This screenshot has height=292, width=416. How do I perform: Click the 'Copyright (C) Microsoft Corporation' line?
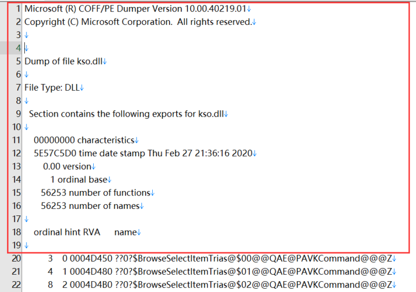138,22
